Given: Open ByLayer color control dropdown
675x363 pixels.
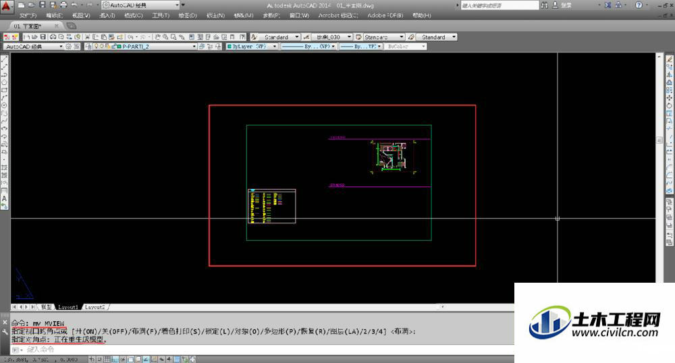Looking at the screenshot, I should pyautogui.click(x=275, y=46).
